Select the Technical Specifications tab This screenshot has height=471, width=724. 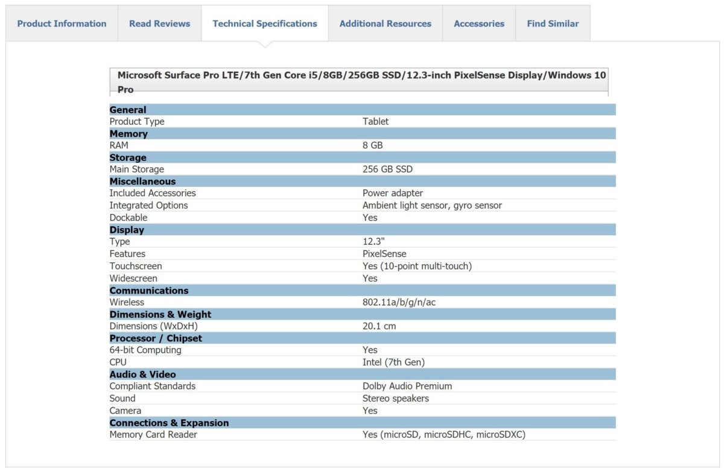265,24
